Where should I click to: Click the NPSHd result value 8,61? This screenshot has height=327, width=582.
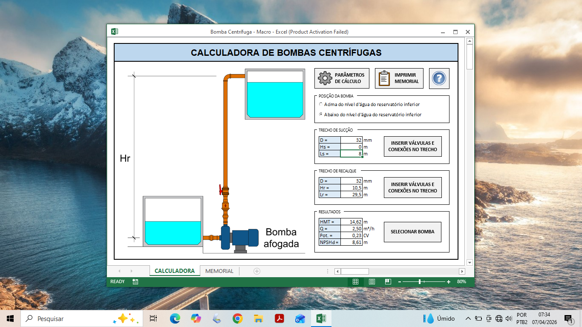352,242
